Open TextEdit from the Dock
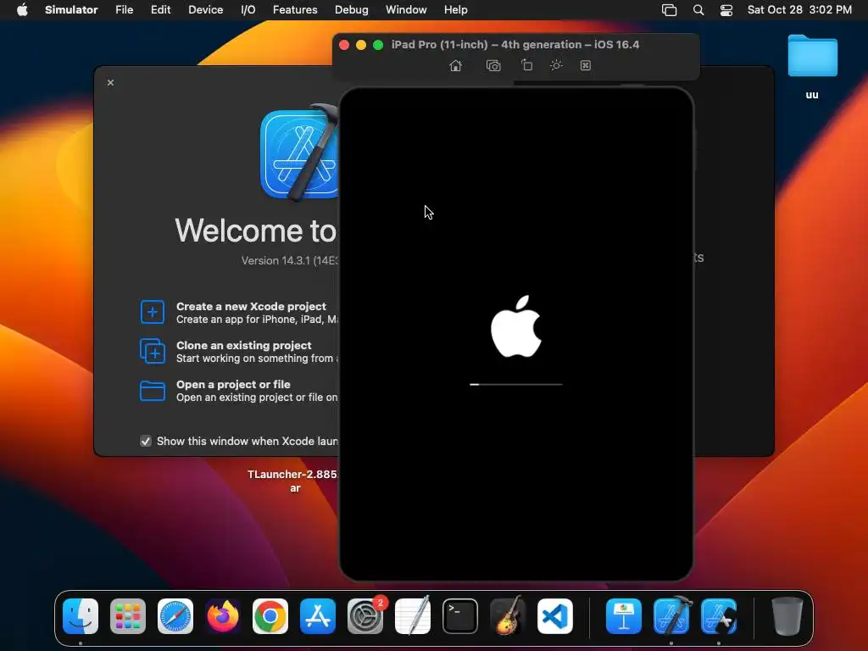Viewport: 868px width, 651px height. [413, 616]
